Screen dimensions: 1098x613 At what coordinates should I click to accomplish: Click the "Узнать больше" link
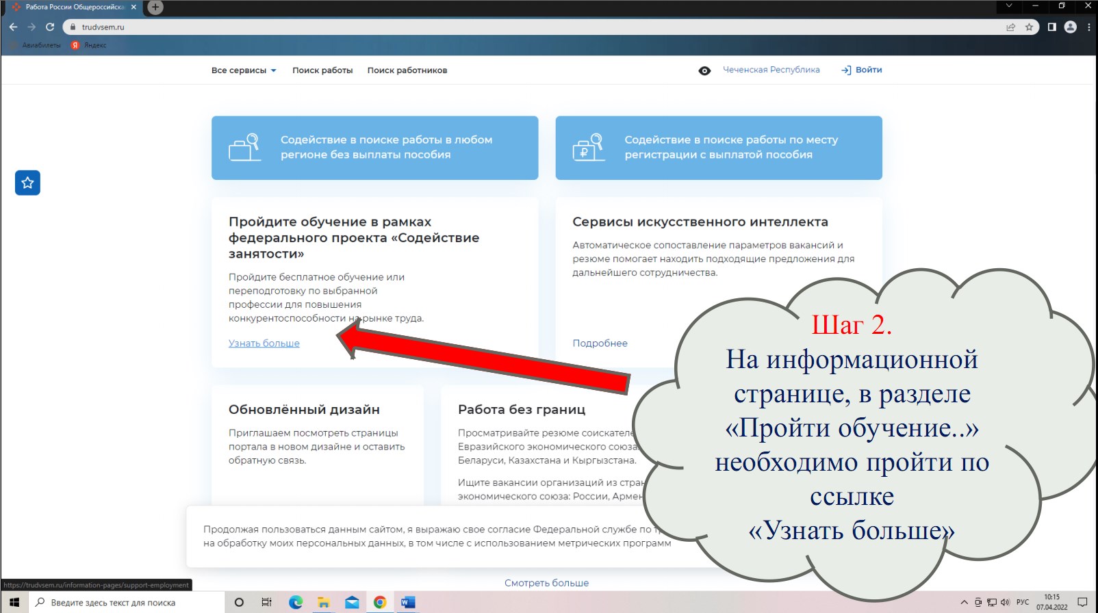(x=264, y=343)
